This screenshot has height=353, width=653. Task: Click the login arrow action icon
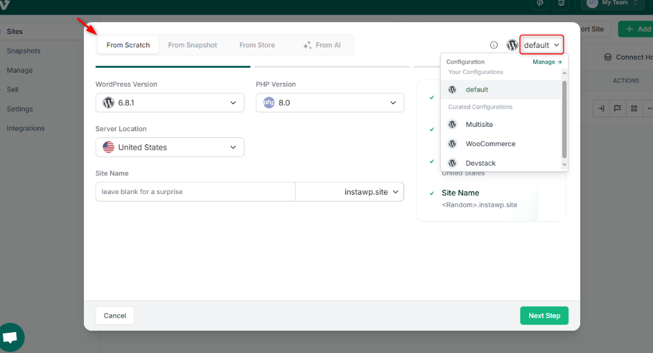tap(601, 108)
